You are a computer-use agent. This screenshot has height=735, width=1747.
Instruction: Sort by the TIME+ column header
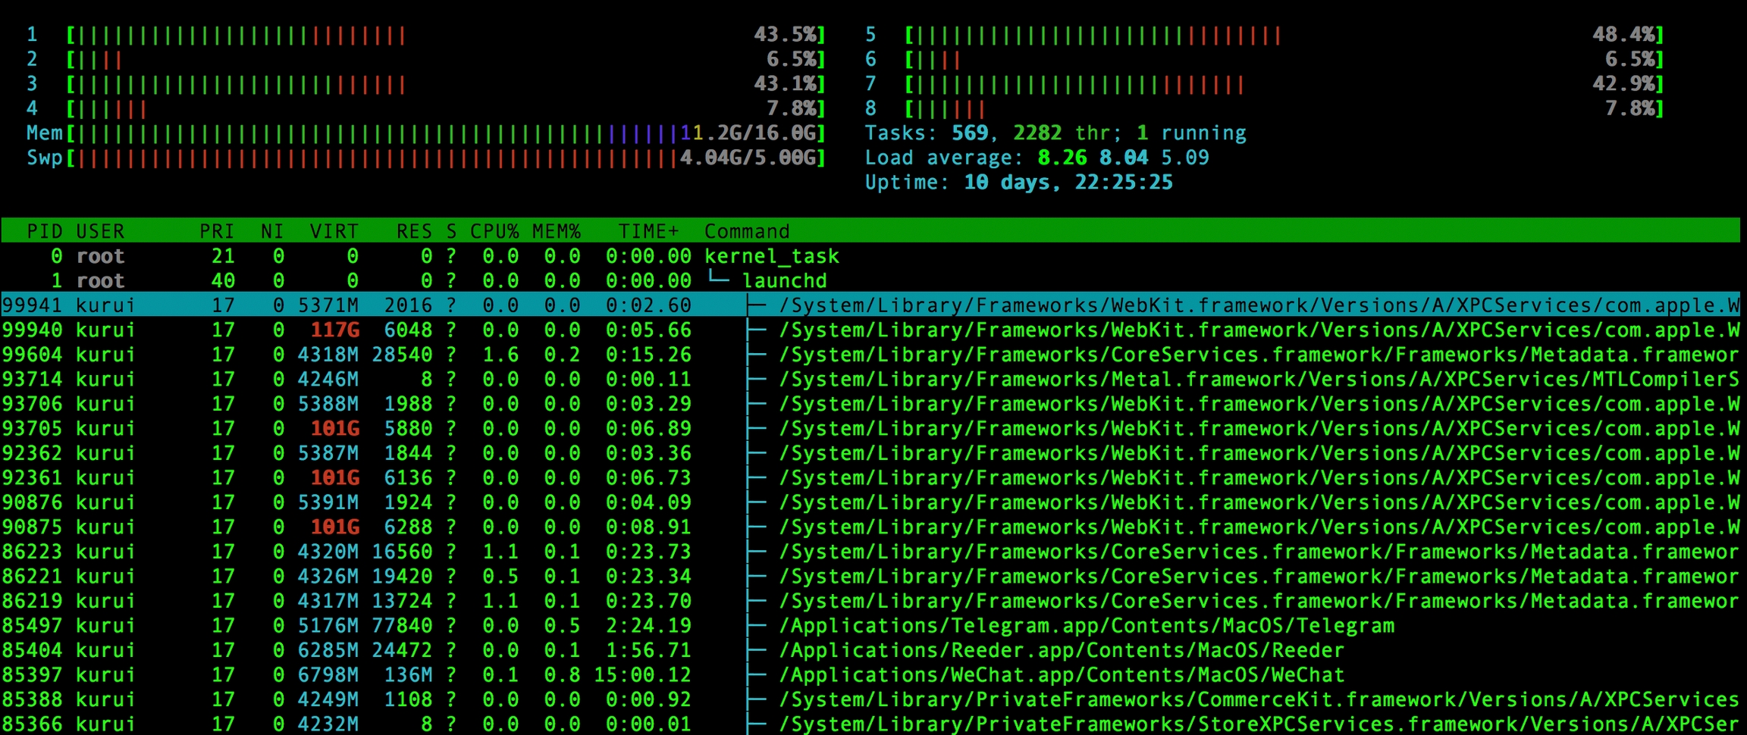[648, 231]
